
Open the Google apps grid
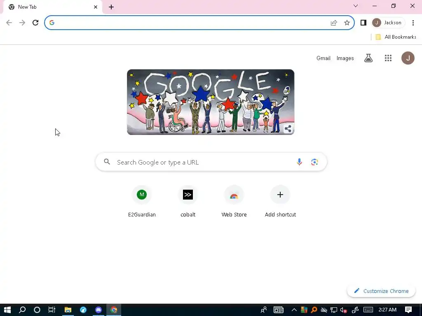388,58
